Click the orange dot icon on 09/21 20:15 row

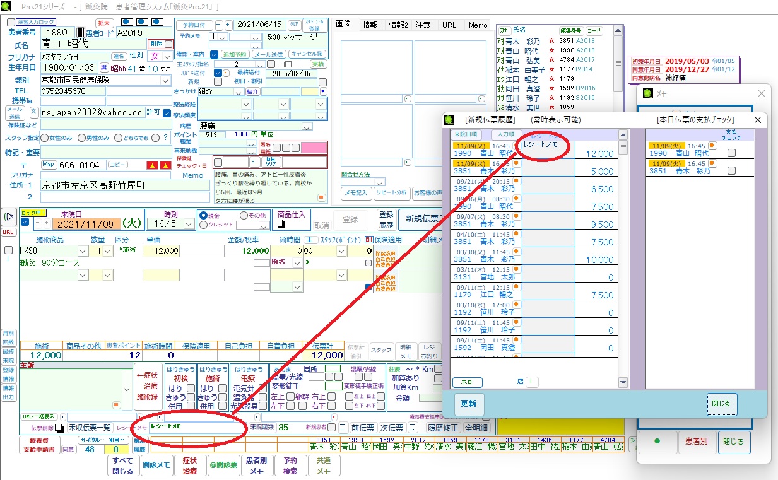tap(516, 181)
